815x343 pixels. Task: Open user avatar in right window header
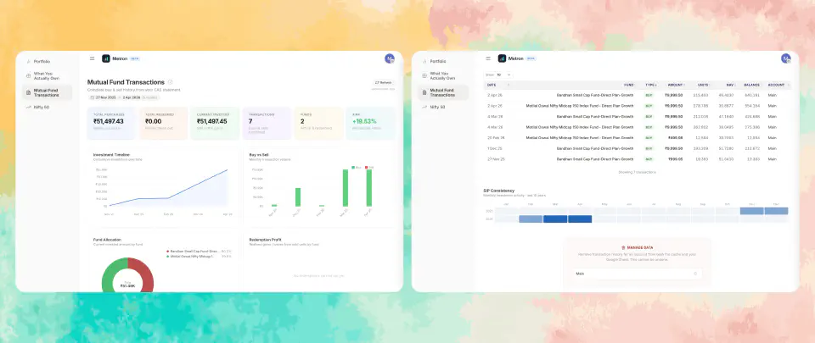click(785, 58)
